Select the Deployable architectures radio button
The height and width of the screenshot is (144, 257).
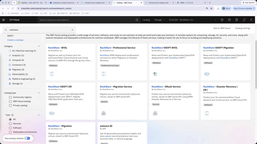10,132
